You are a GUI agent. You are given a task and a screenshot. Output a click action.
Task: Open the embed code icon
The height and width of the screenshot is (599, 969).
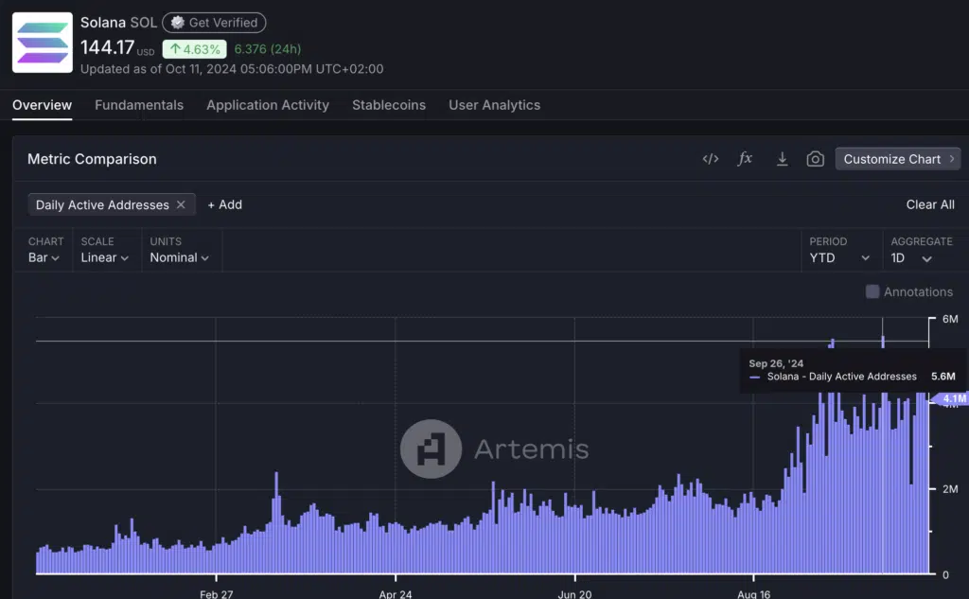[710, 159]
